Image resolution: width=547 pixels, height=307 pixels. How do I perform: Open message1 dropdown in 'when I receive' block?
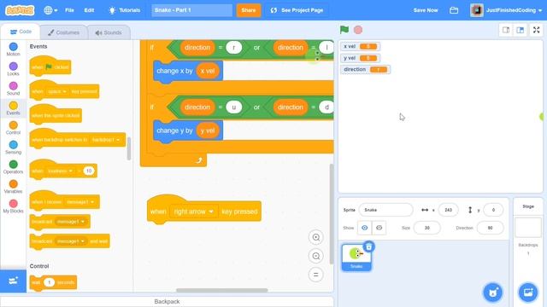pos(80,202)
